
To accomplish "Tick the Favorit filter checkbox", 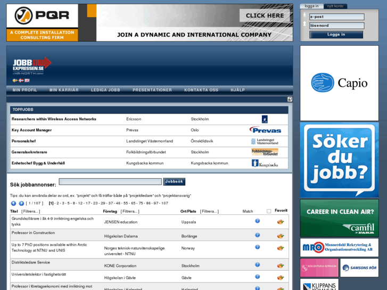I will pos(269,211).
